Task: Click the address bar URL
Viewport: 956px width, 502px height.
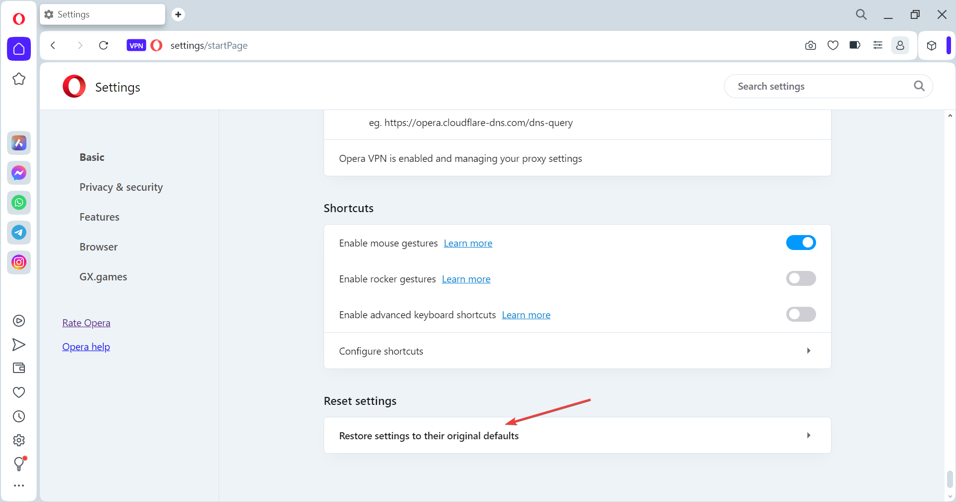Action: [x=209, y=45]
